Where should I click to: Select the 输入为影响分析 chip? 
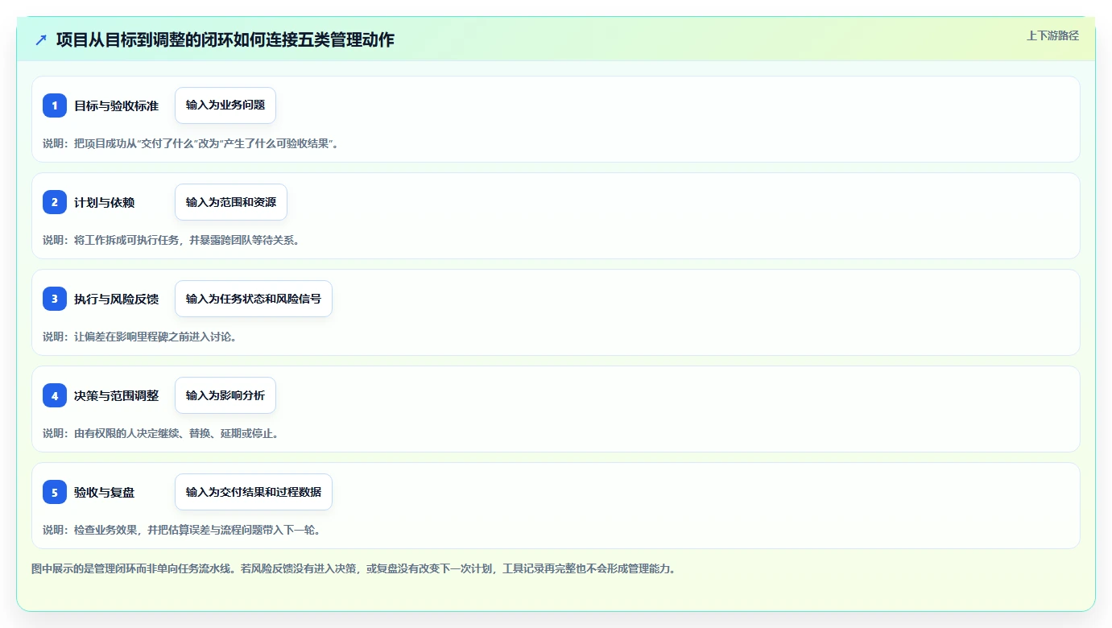pyautogui.click(x=225, y=395)
